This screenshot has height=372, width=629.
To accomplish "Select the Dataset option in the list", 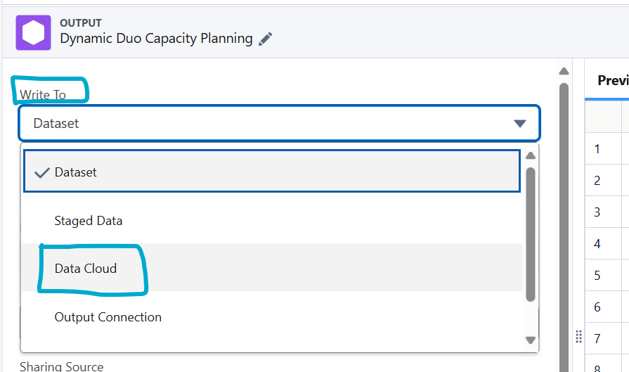I will 76,172.
